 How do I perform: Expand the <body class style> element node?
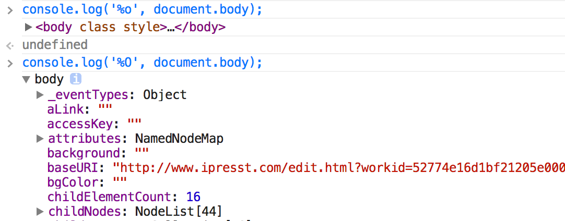(28, 27)
